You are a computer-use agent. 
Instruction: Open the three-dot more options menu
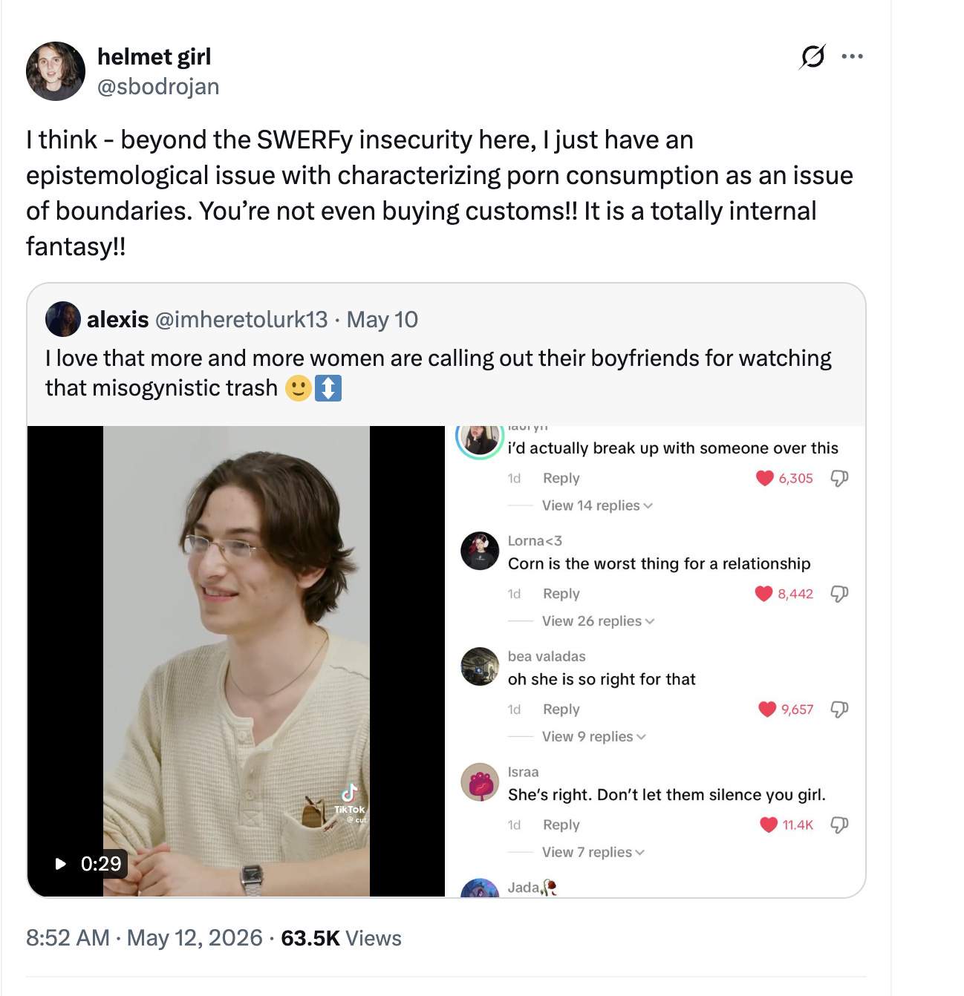pyautogui.click(x=852, y=56)
